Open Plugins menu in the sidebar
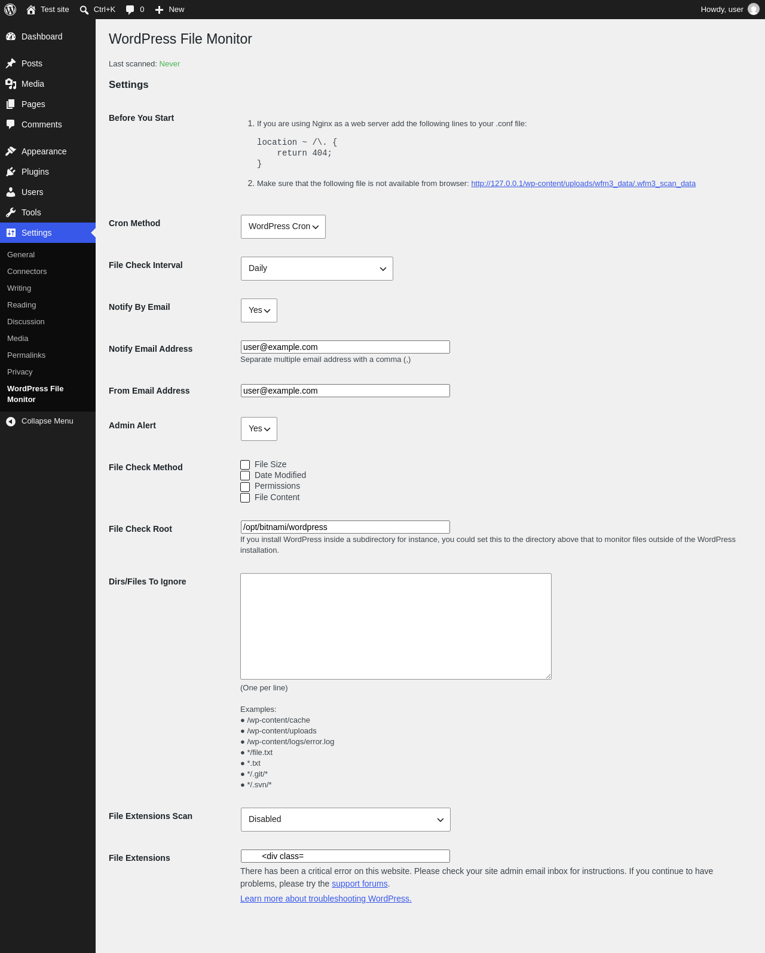Viewport: 765px width, 953px height. click(48, 172)
